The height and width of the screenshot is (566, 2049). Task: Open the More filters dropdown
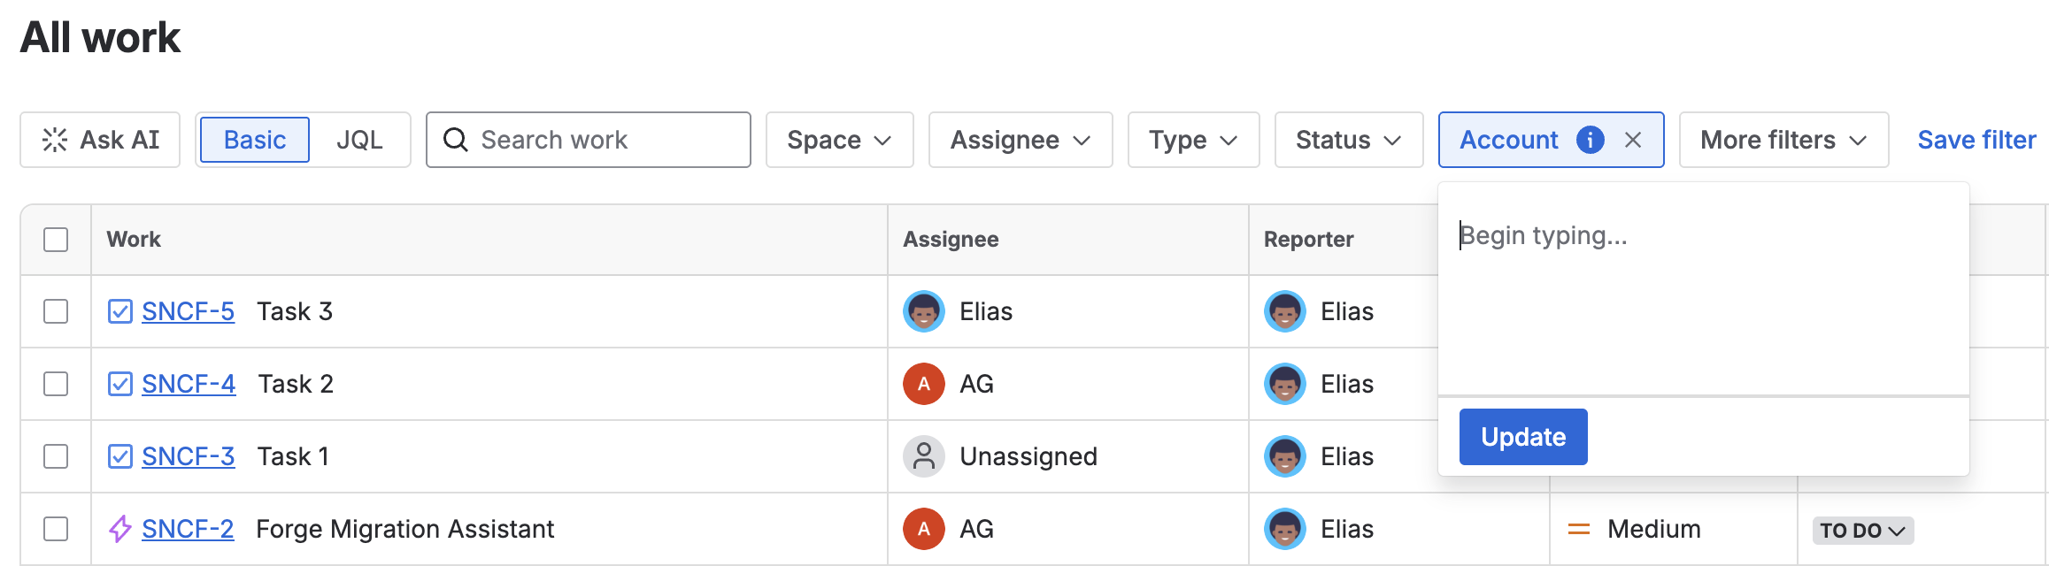pyautogui.click(x=1783, y=140)
